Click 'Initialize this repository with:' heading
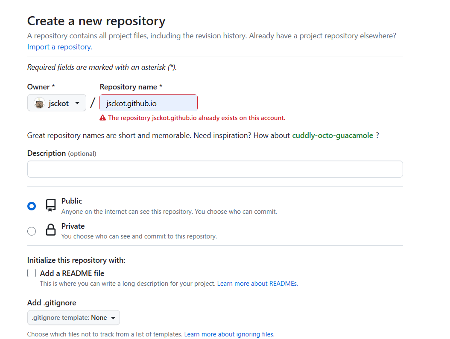Screen dimensions: 450x339 point(76,260)
